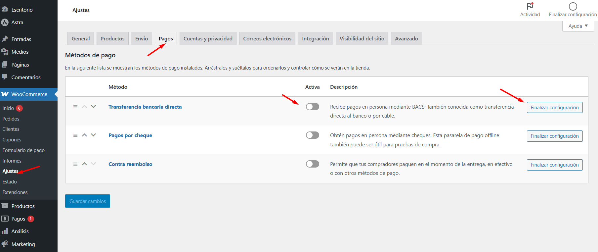Screen dimensions: 598x252
Task: Open the Correos electrónicos tab
Action: (267, 38)
